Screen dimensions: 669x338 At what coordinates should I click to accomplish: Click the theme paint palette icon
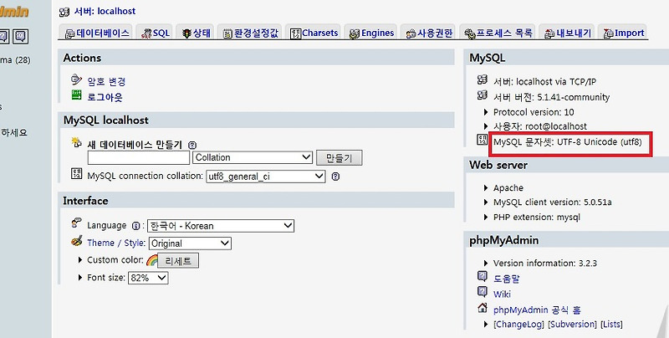point(76,241)
